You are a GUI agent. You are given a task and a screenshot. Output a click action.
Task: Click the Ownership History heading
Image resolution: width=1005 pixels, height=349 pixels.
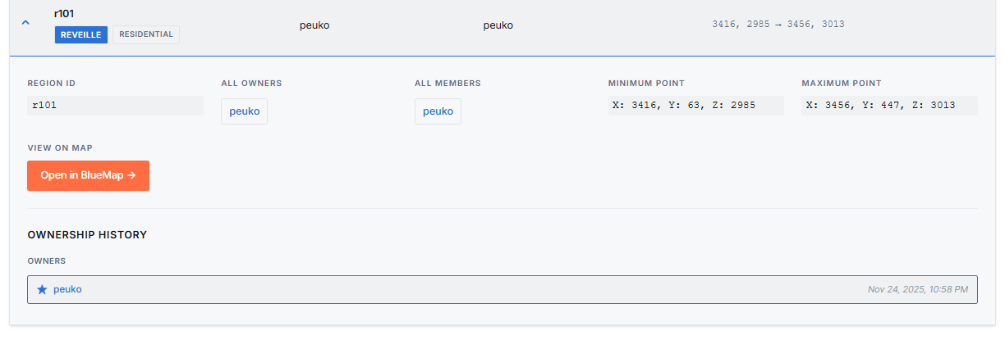[87, 234]
